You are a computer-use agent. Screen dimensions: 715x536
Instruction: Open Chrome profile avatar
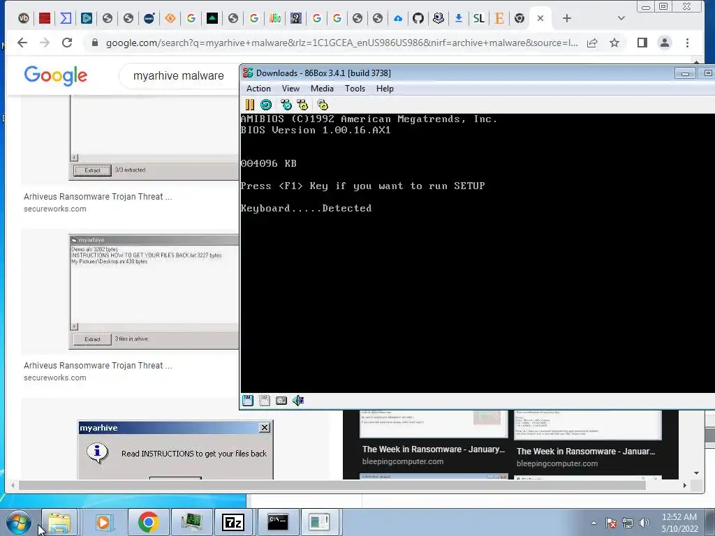(665, 43)
